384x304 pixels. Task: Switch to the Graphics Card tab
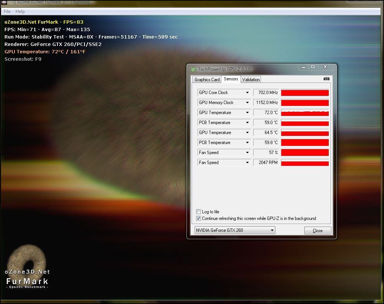(207, 80)
